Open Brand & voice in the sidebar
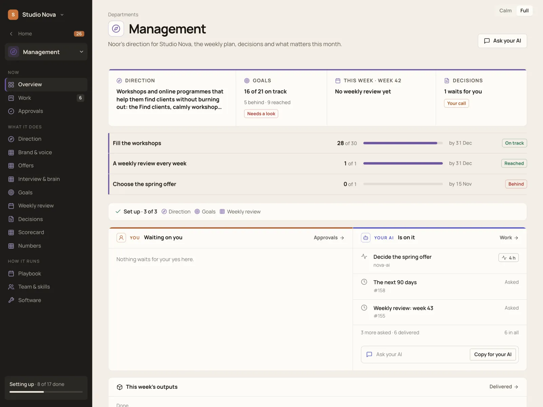543x407 pixels. click(x=46, y=152)
